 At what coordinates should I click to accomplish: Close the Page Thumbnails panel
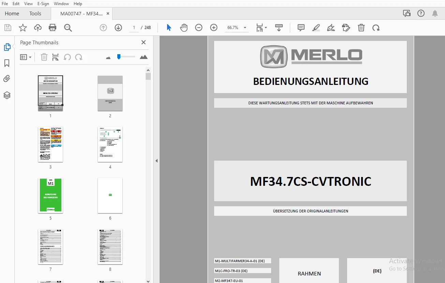[144, 42]
